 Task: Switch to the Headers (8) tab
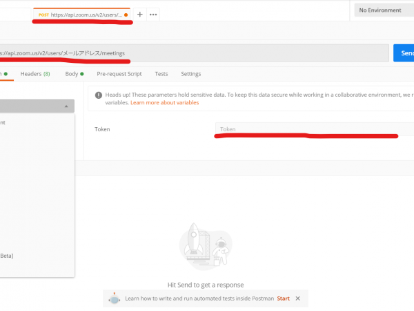pos(35,74)
